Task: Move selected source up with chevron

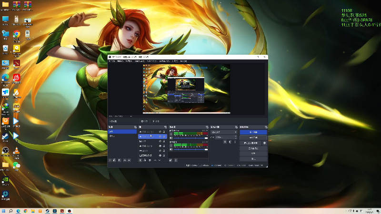Action: (155, 160)
